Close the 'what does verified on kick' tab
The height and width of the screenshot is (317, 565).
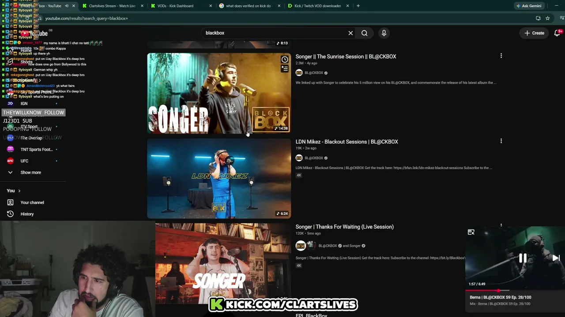click(x=279, y=6)
